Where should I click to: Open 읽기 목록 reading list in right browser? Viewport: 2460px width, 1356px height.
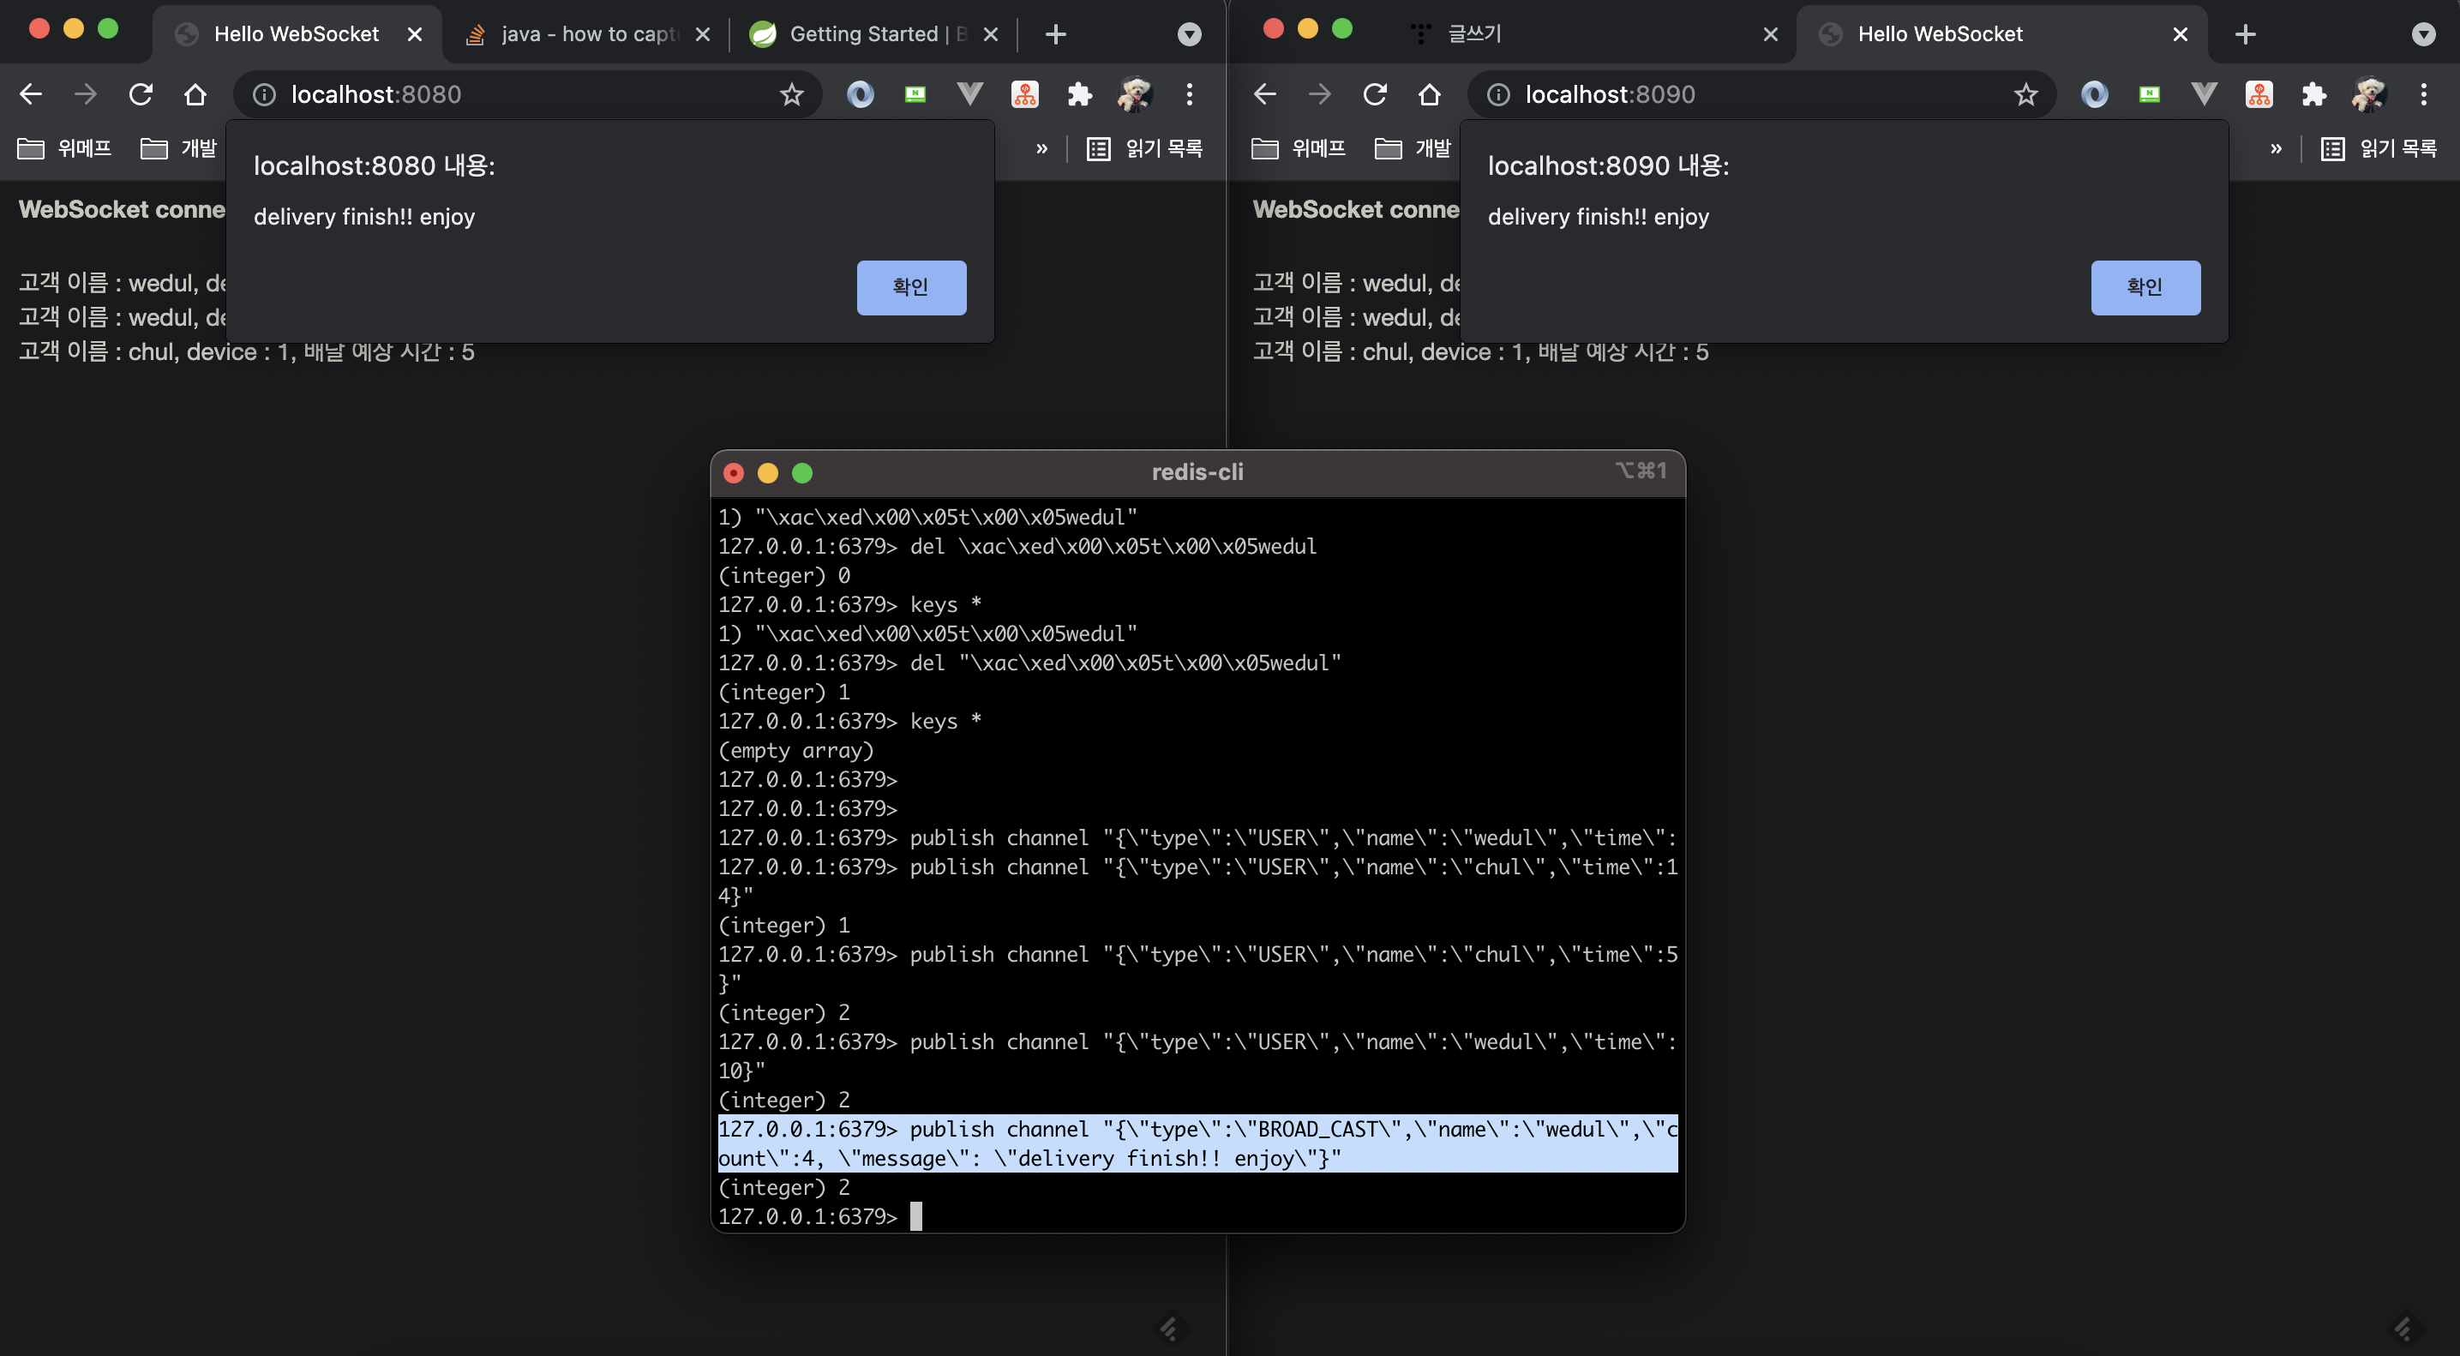pyautogui.click(x=2379, y=149)
